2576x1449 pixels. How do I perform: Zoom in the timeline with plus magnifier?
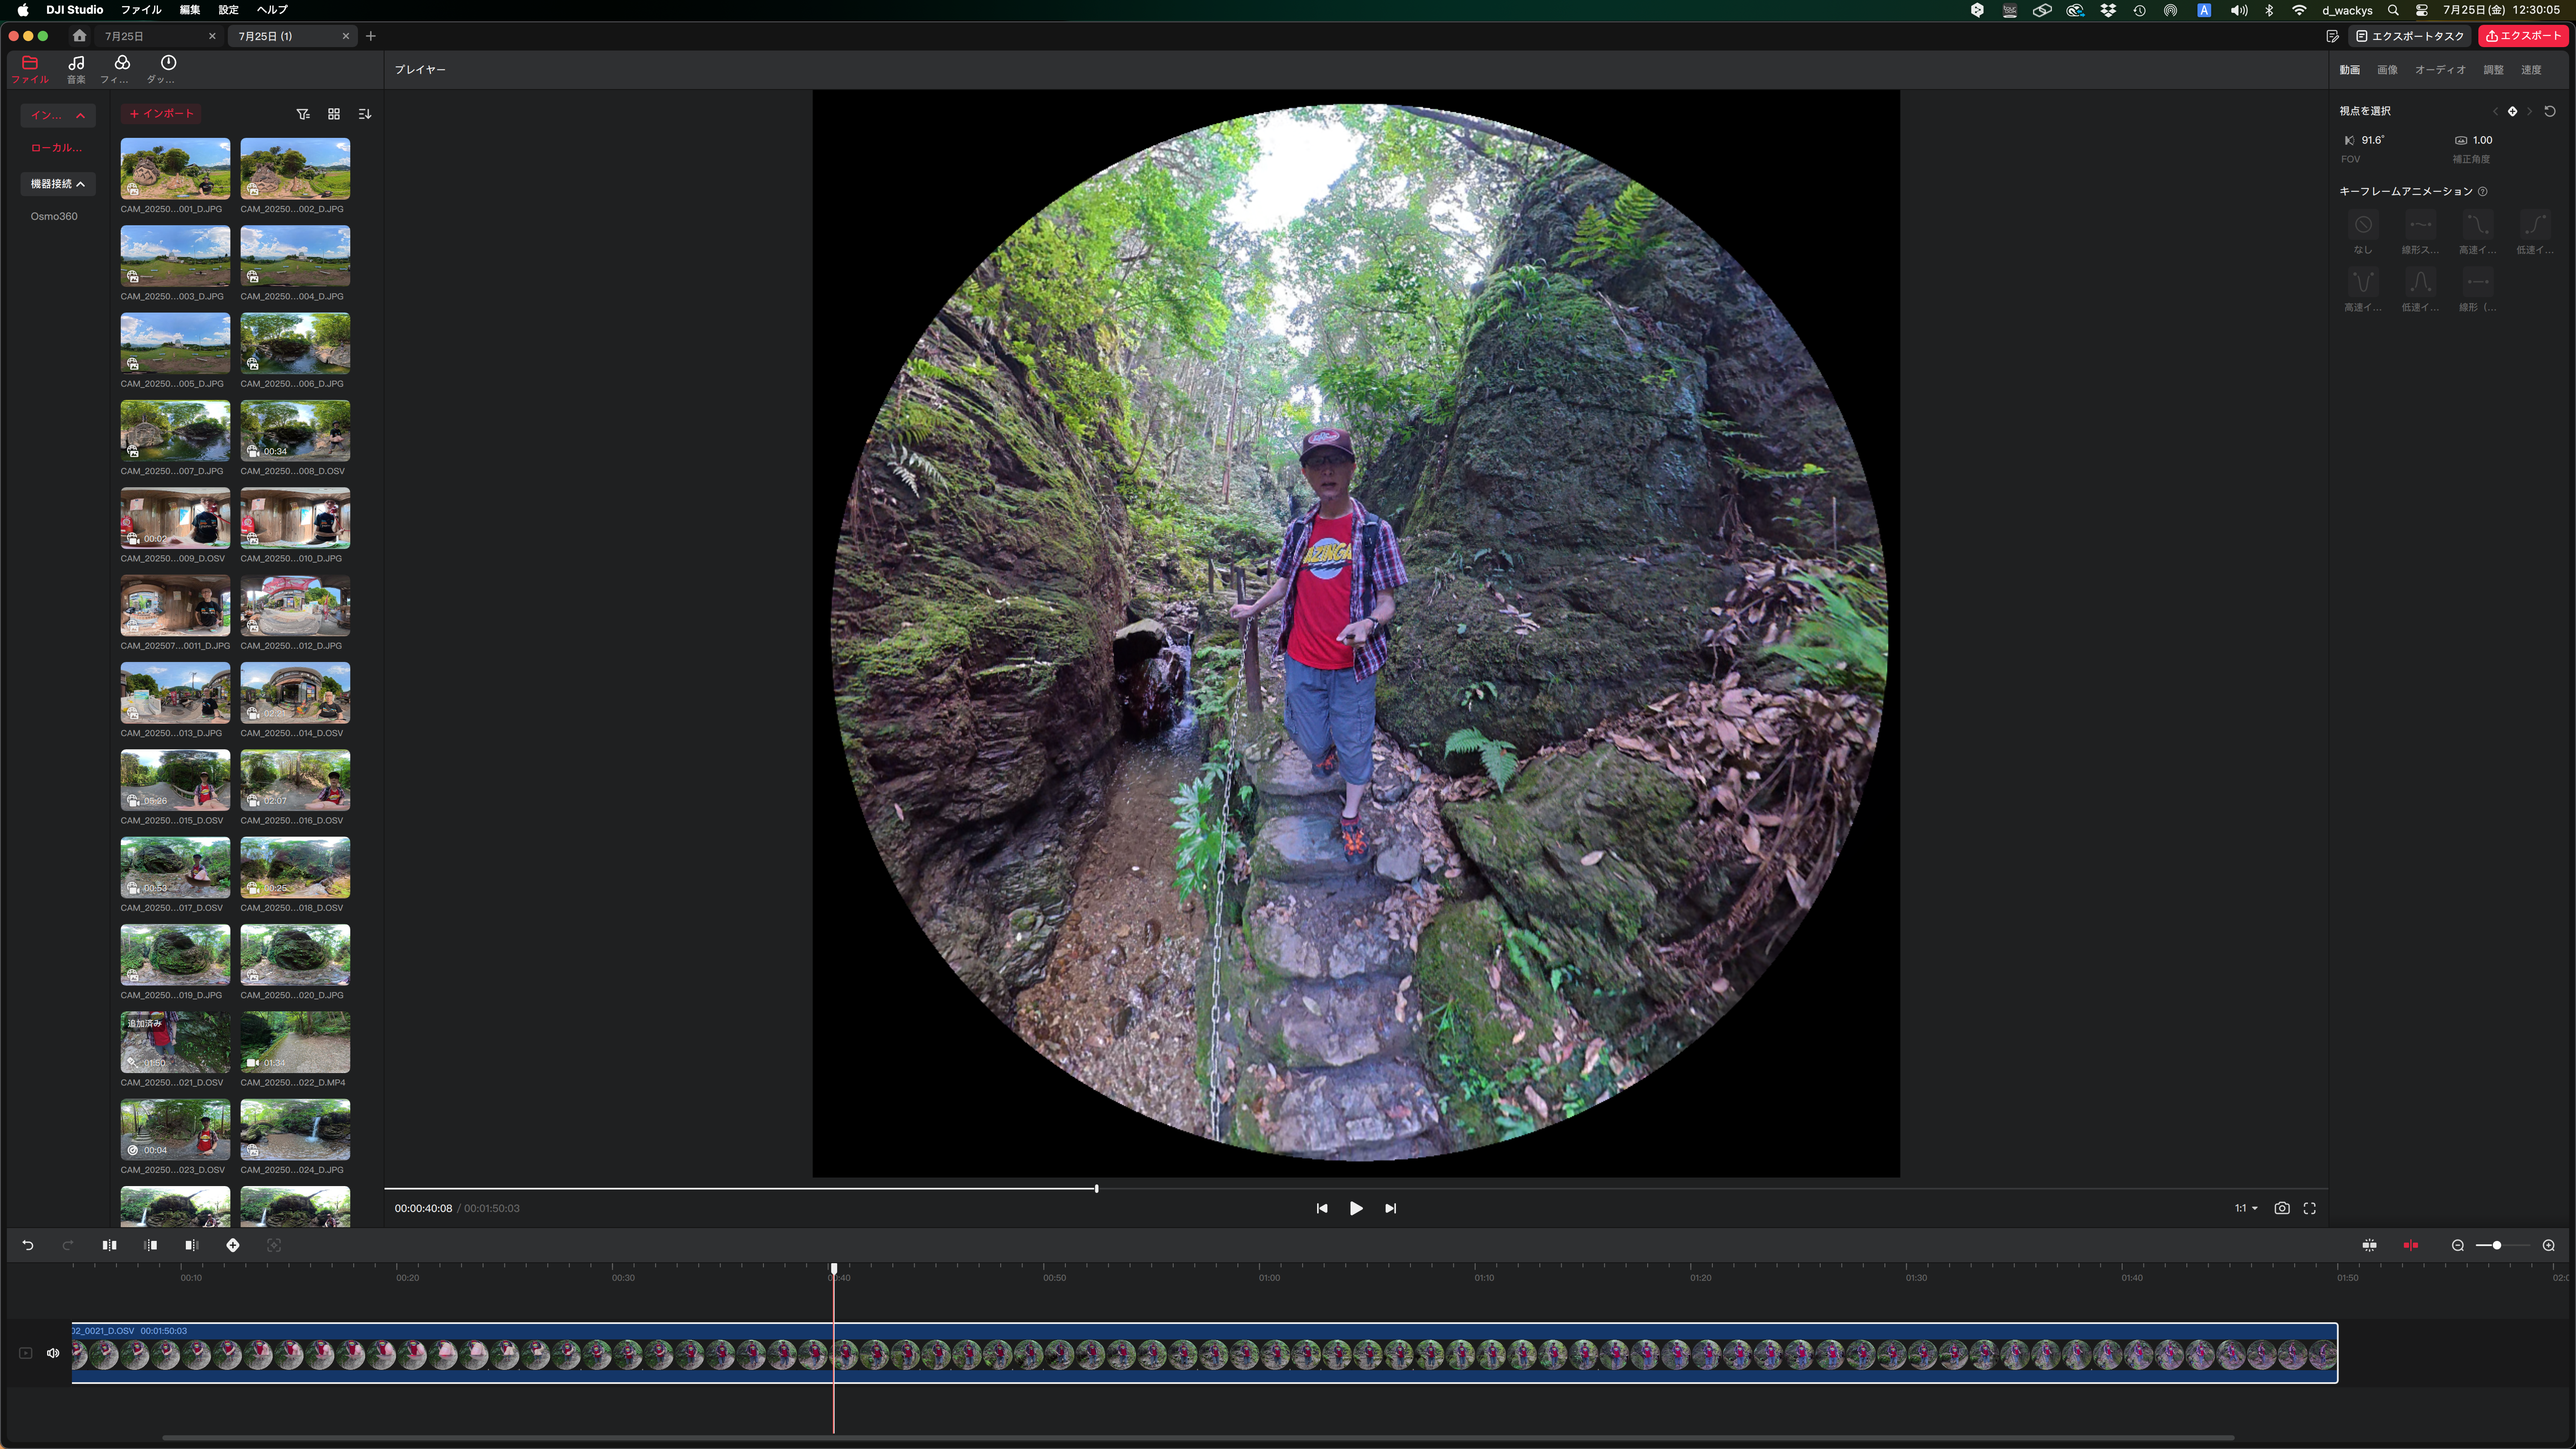click(x=2549, y=1245)
